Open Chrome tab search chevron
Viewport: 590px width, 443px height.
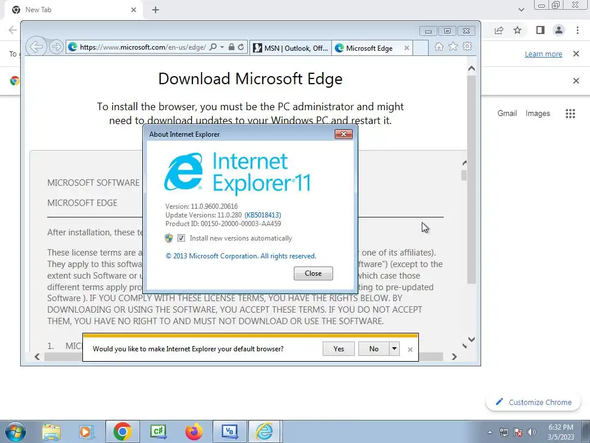521,10
